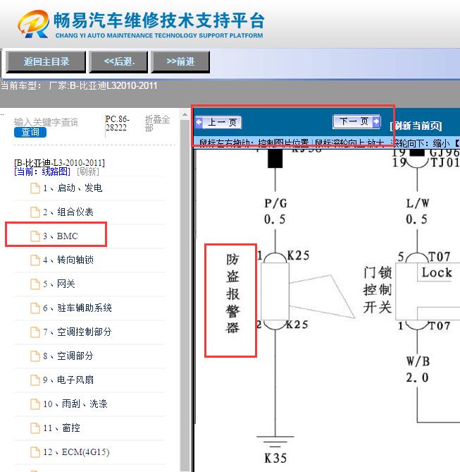Click the [当前：线路图] link

[x=42, y=171]
